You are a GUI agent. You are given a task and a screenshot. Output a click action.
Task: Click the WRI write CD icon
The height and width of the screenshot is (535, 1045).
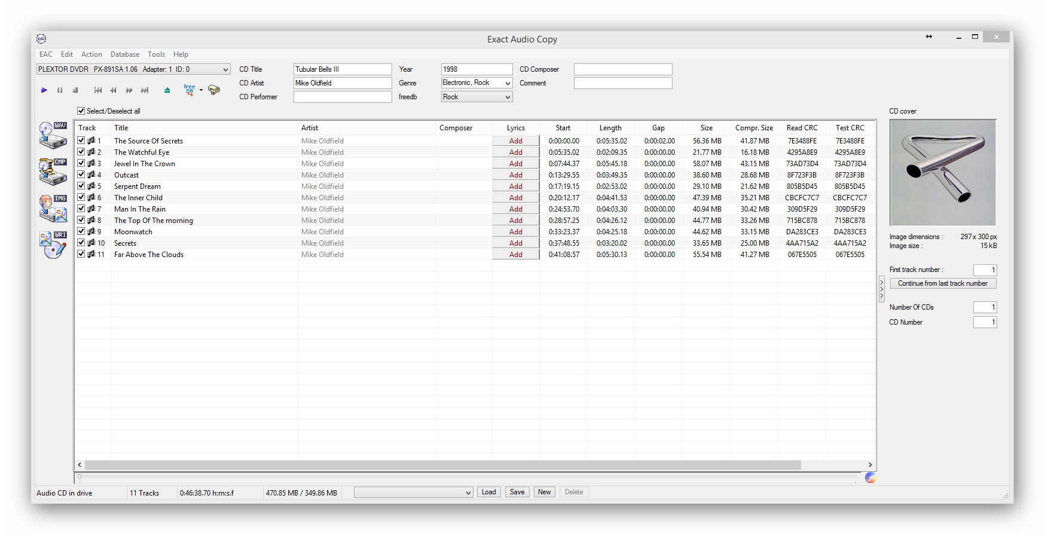[x=53, y=245]
